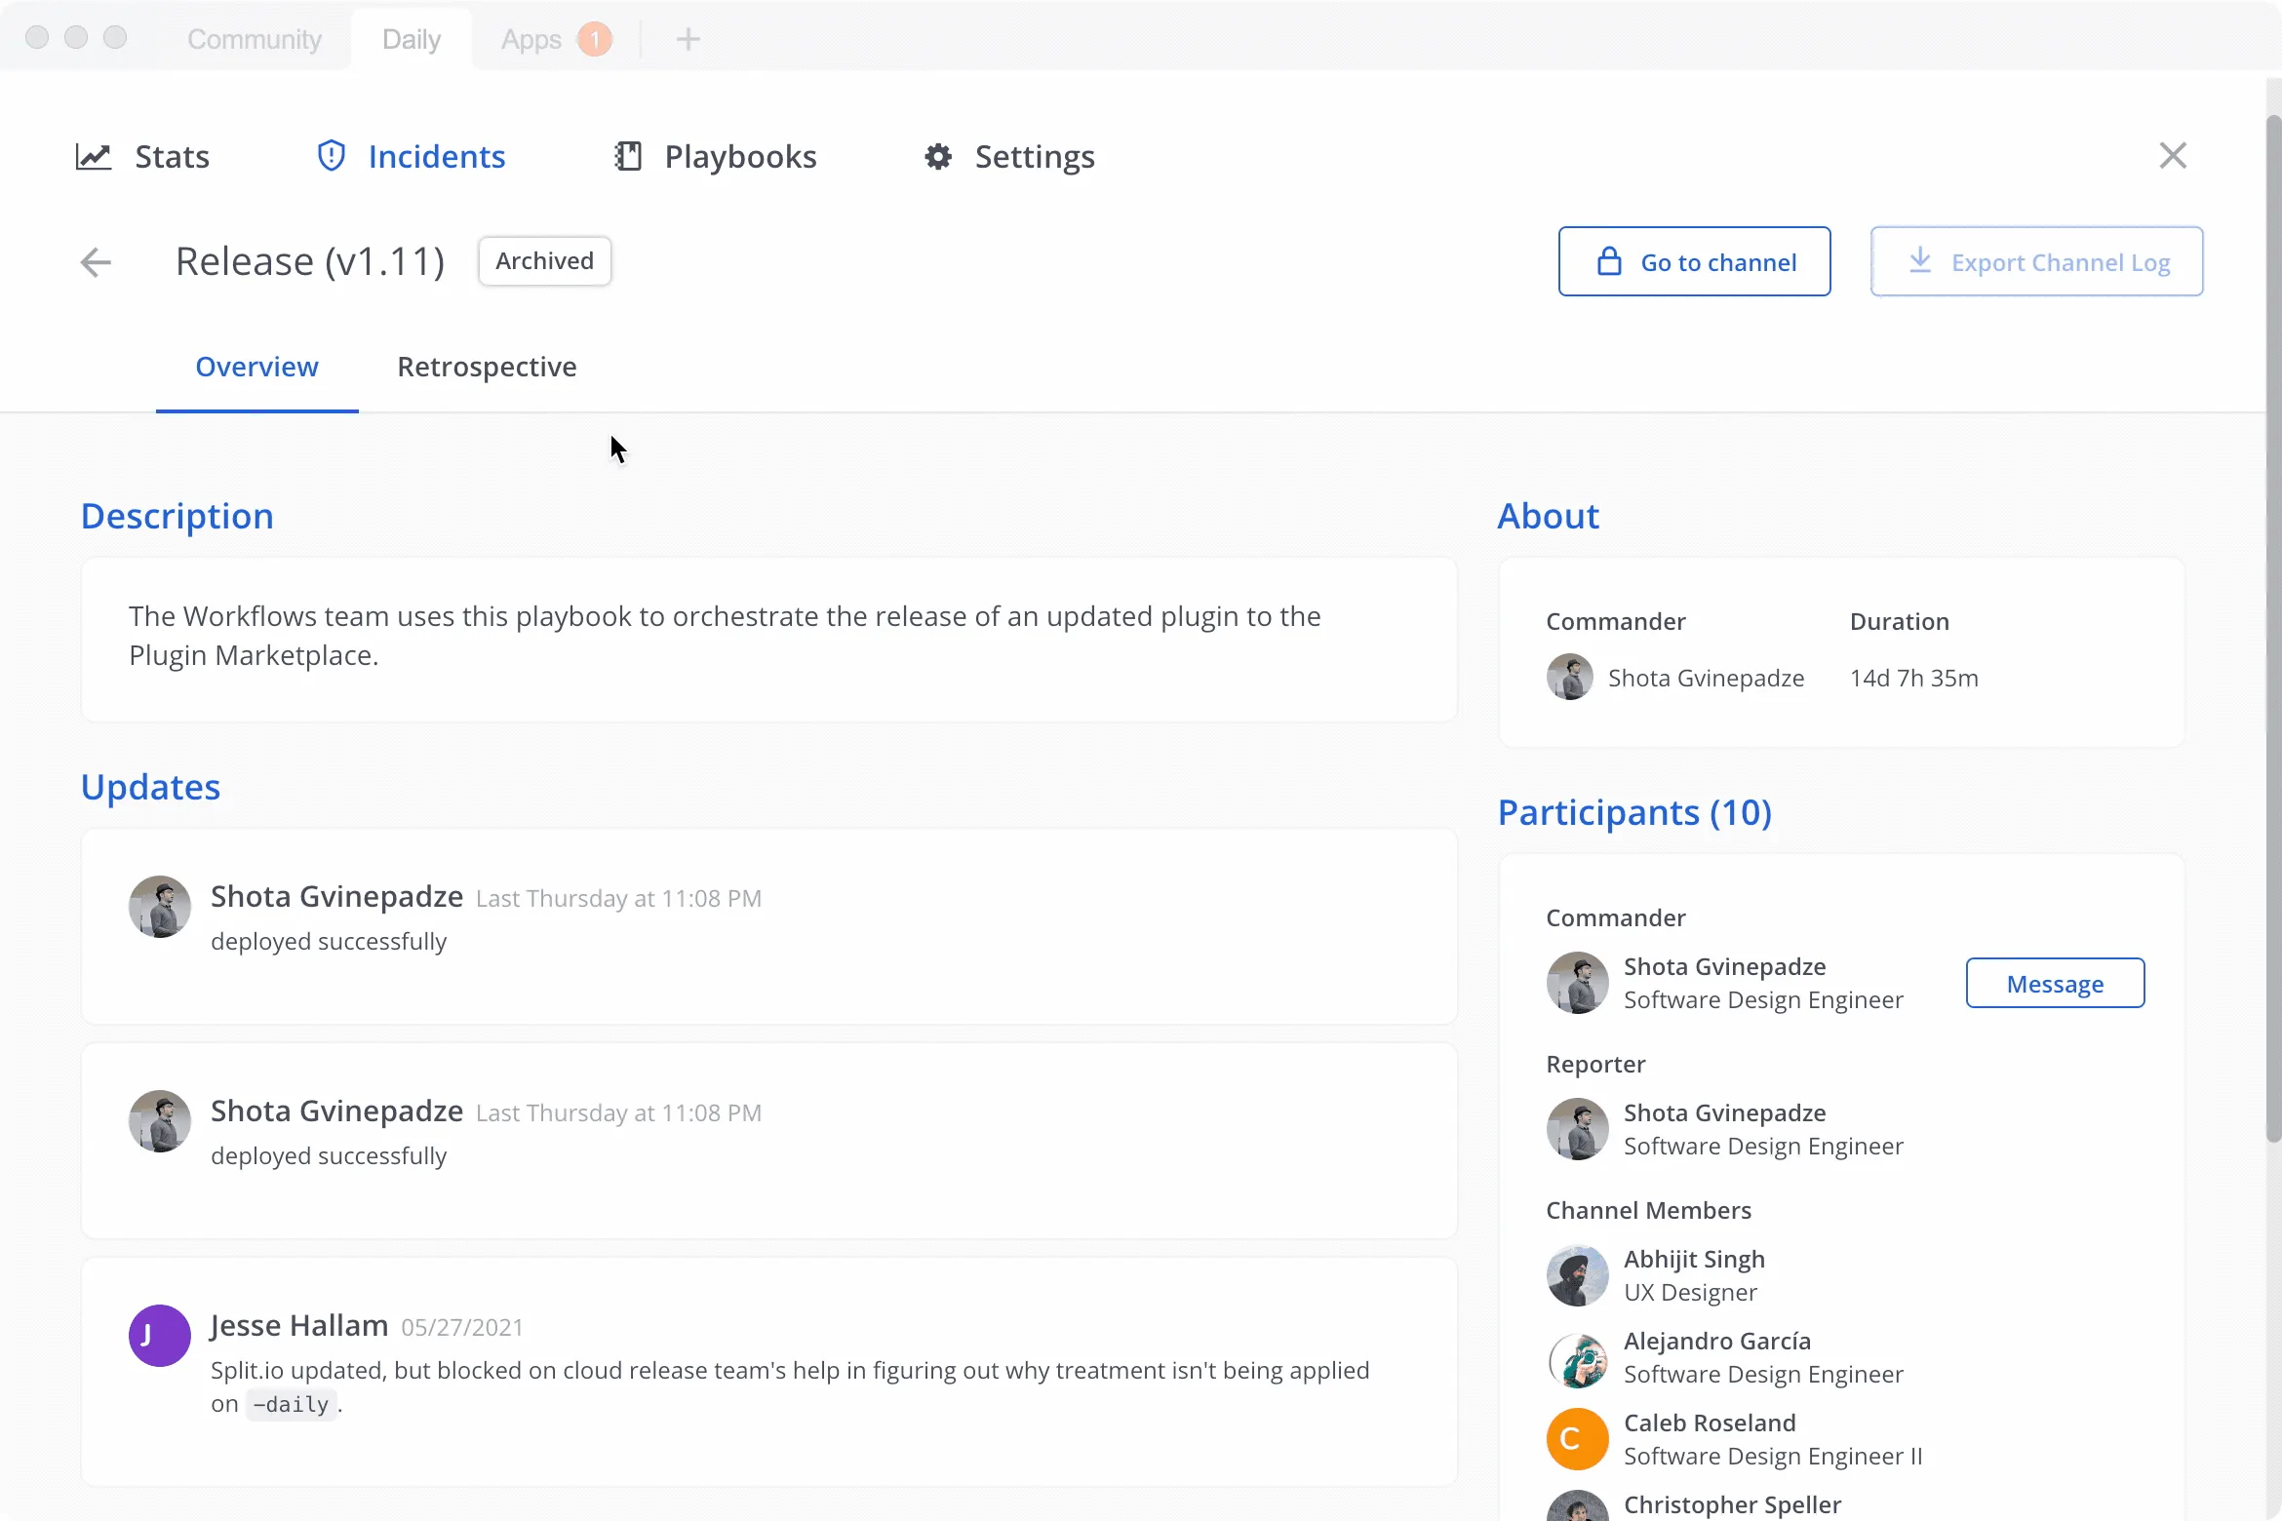Click the Archived status badge
The height and width of the screenshot is (1521, 2282).
point(544,260)
